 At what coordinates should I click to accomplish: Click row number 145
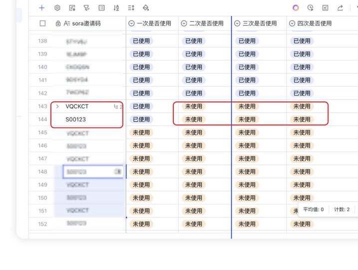pyautogui.click(x=42, y=133)
